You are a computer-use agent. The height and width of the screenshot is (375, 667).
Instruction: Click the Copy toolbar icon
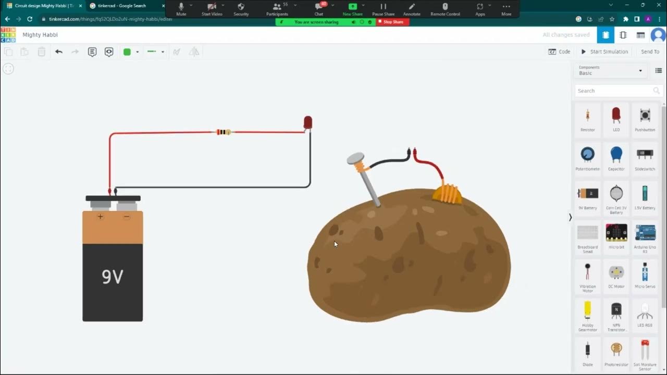pos(8,52)
